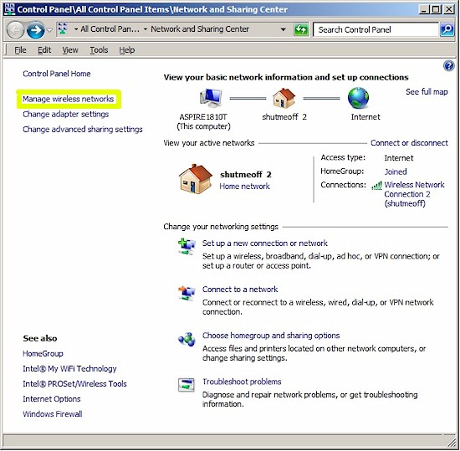This screenshot has height=451, width=460.
Task: Click the ASPIRE1810T computer icon
Action: (x=211, y=98)
